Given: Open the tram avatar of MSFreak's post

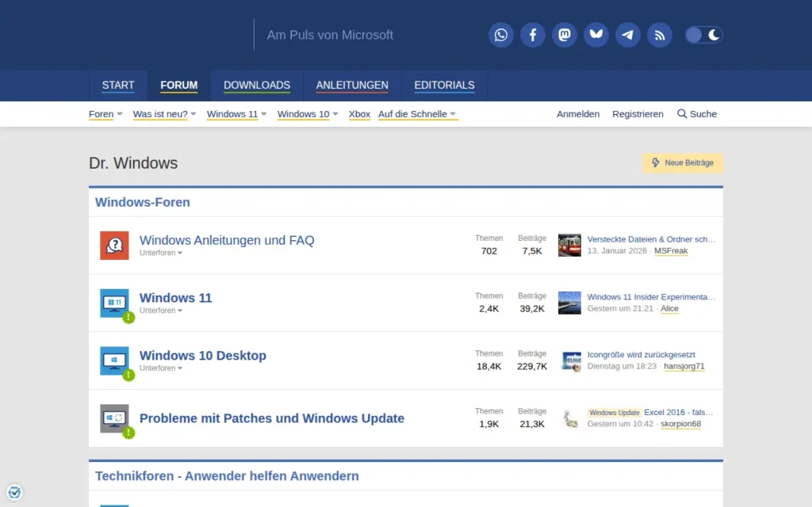Looking at the screenshot, I should tap(569, 246).
